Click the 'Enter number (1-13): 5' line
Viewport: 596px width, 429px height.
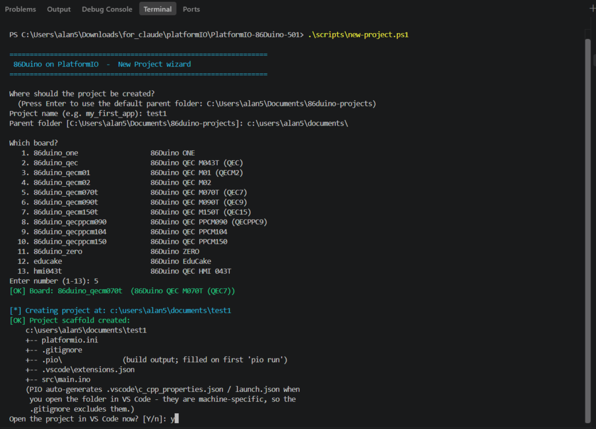click(54, 282)
